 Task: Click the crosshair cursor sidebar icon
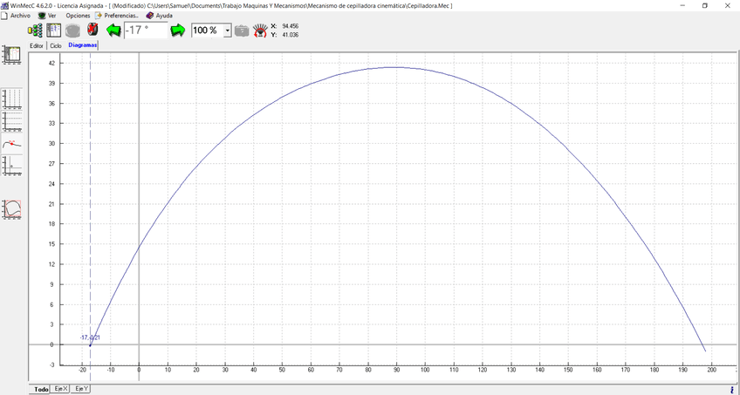(x=12, y=165)
